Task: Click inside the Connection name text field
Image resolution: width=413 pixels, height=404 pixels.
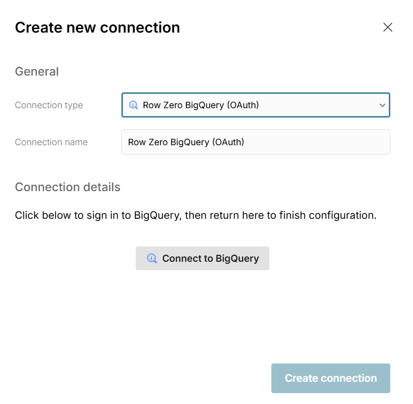Action: click(256, 142)
